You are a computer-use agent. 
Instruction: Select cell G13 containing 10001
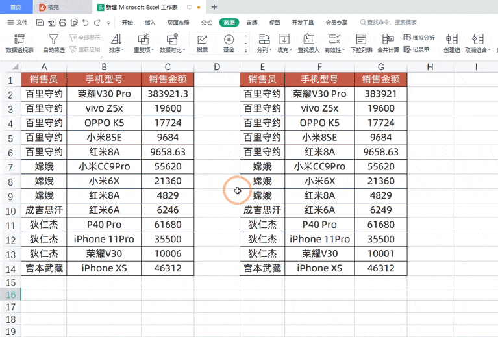[381, 253]
